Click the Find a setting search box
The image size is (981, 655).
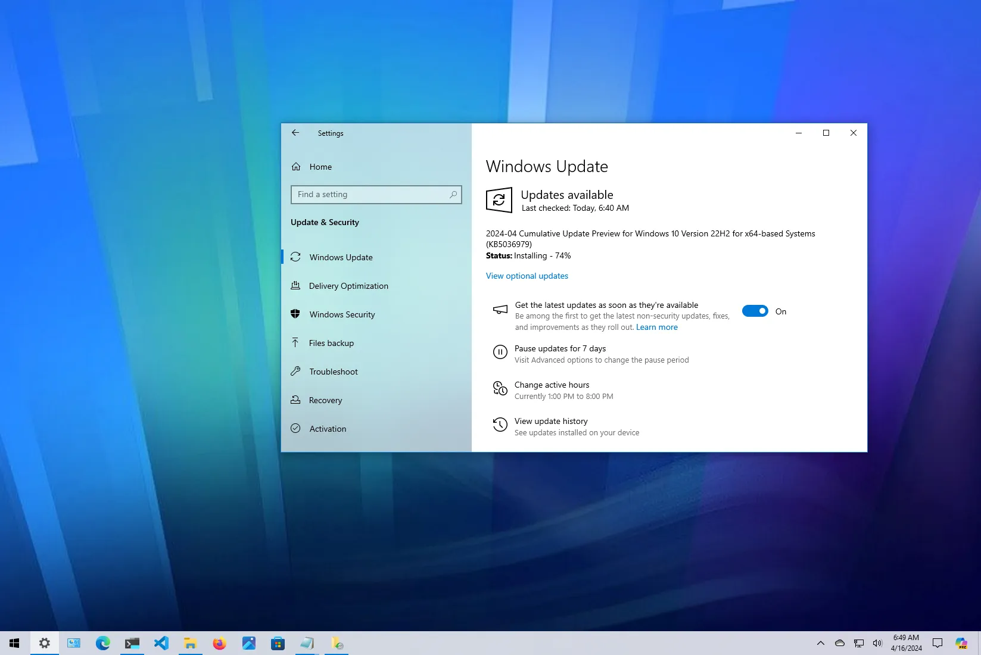pyautogui.click(x=376, y=195)
